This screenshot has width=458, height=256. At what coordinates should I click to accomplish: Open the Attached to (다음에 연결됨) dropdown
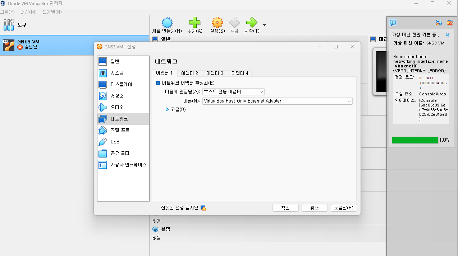point(233,92)
